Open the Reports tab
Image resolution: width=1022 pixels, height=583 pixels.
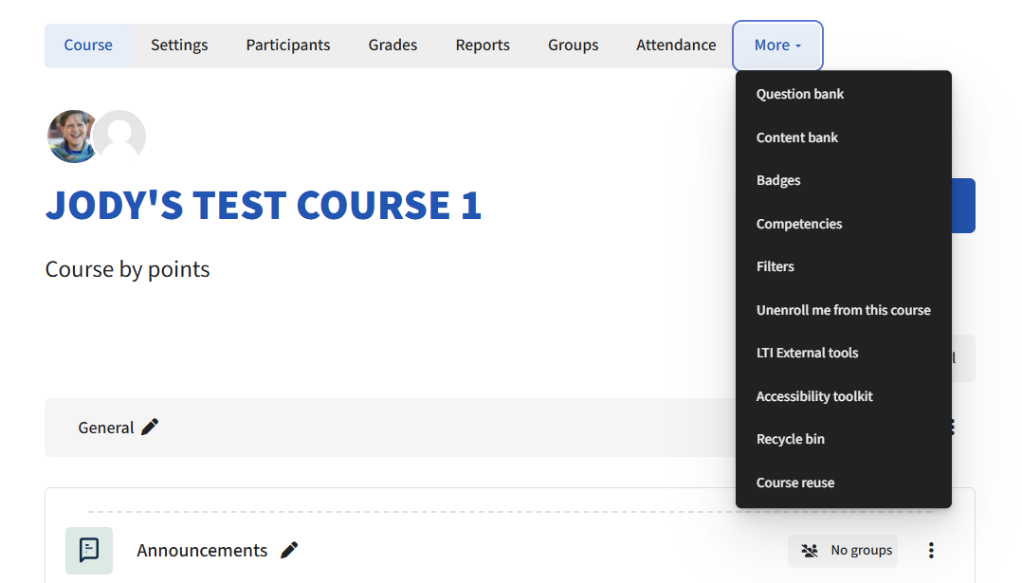click(483, 46)
